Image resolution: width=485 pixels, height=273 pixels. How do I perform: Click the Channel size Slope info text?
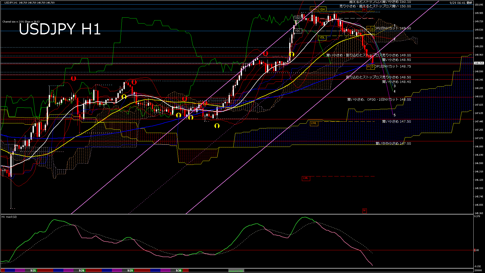click(x=21, y=22)
